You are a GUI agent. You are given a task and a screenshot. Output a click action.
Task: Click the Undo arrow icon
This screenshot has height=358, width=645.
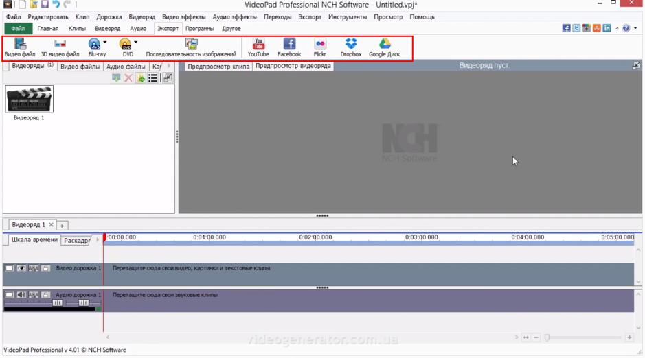pyautogui.click(x=56, y=5)
